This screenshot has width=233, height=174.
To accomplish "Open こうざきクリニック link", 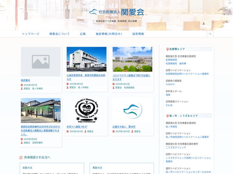I will pos(176,148).
